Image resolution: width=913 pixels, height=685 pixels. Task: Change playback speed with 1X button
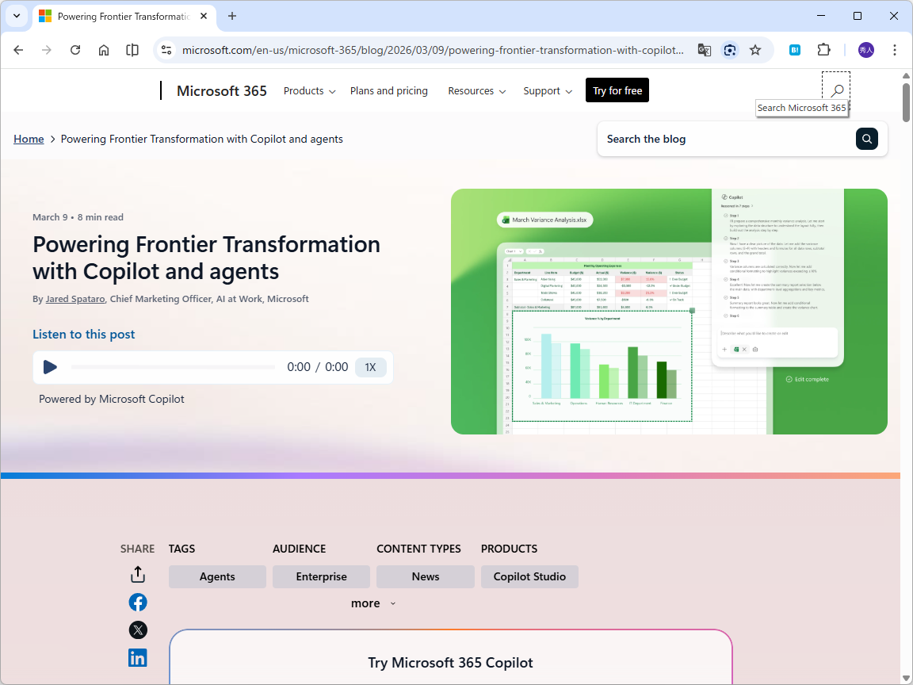coord(370,367)
